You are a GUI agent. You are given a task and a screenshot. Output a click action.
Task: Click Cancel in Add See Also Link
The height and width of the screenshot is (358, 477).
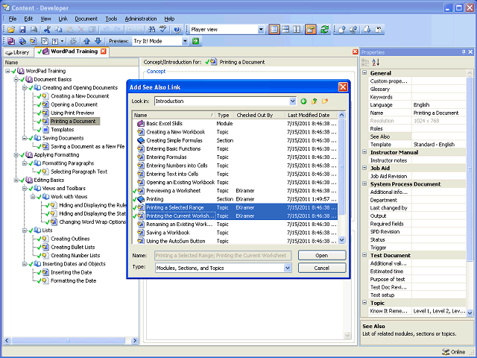click(322, 268)
